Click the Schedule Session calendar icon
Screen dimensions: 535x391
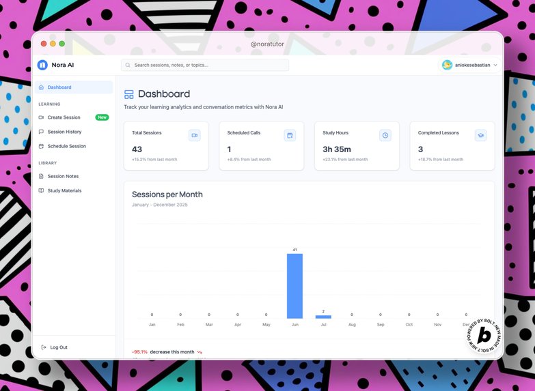pos(41,146)
